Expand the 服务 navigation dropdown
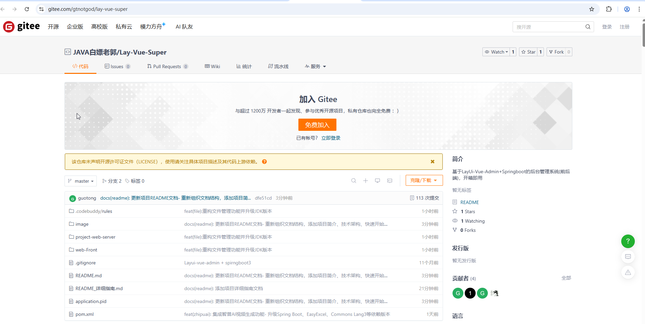The width and height of the screenshot is (645, 324). coord(315,66)
